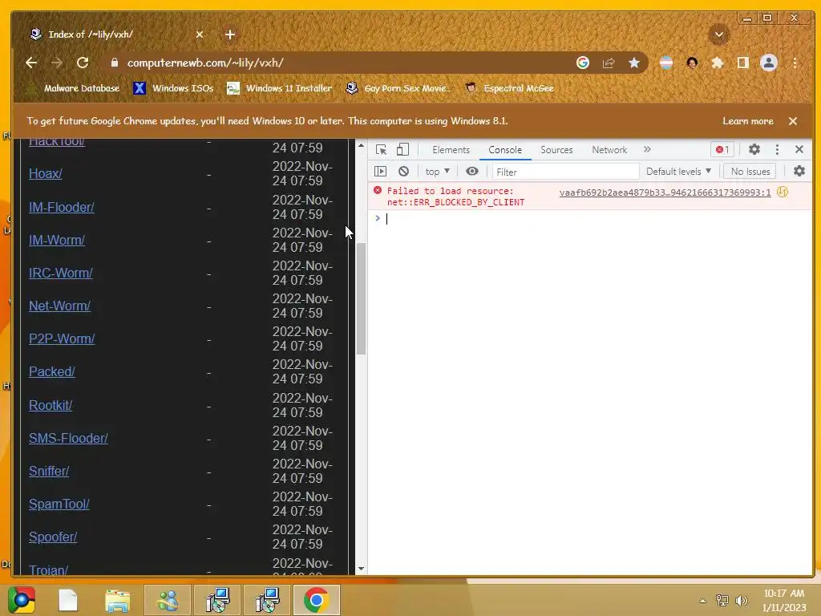
Task: Open the Malware Database bookmark
Action: click(73, 88)
